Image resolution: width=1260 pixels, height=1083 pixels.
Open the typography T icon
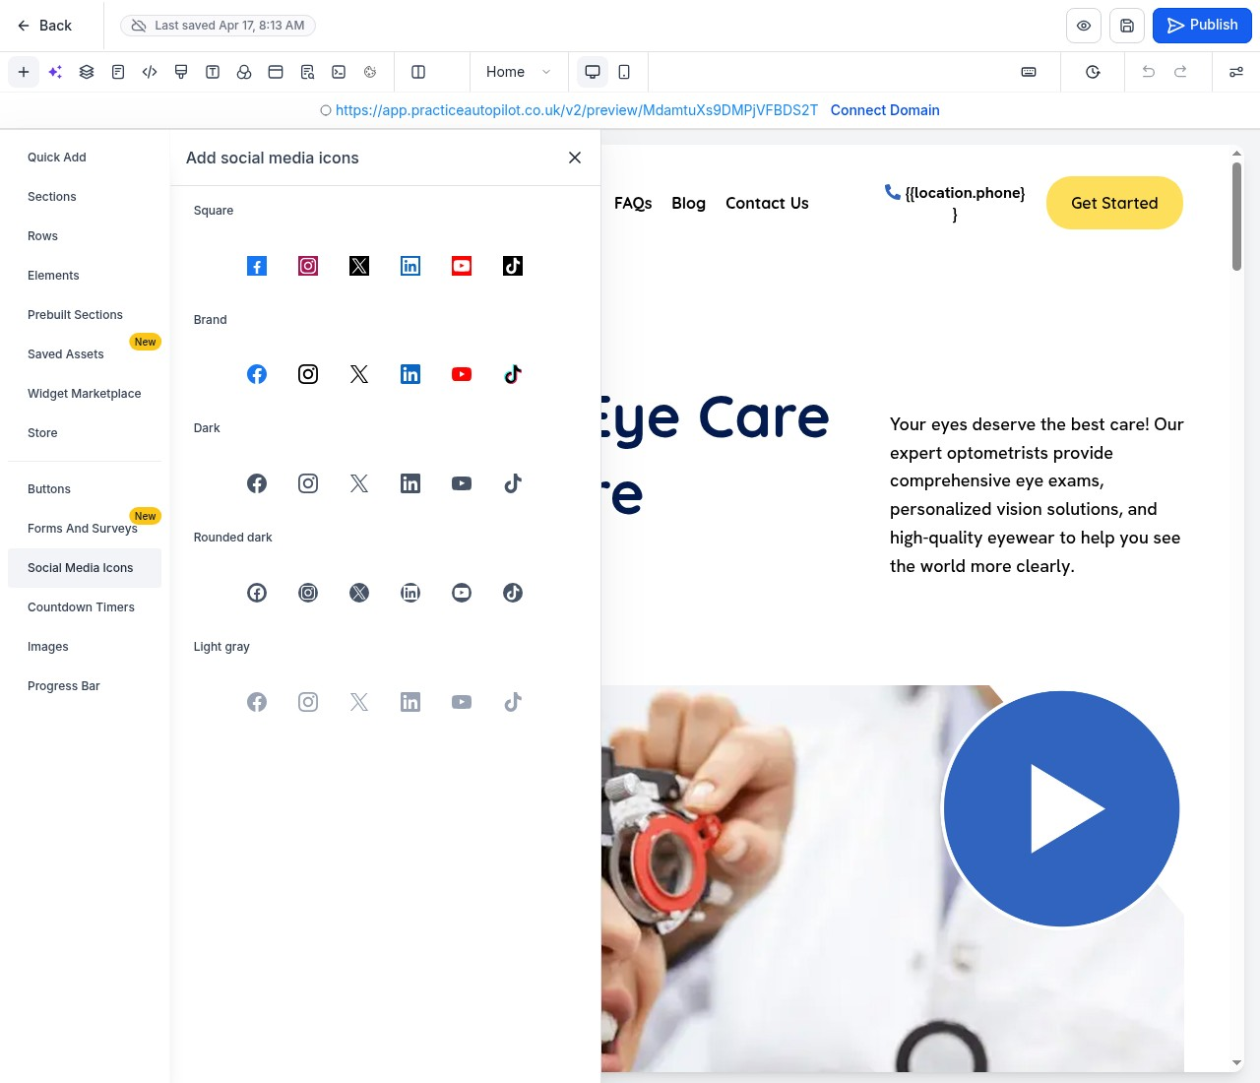click(x=213, y=72)
